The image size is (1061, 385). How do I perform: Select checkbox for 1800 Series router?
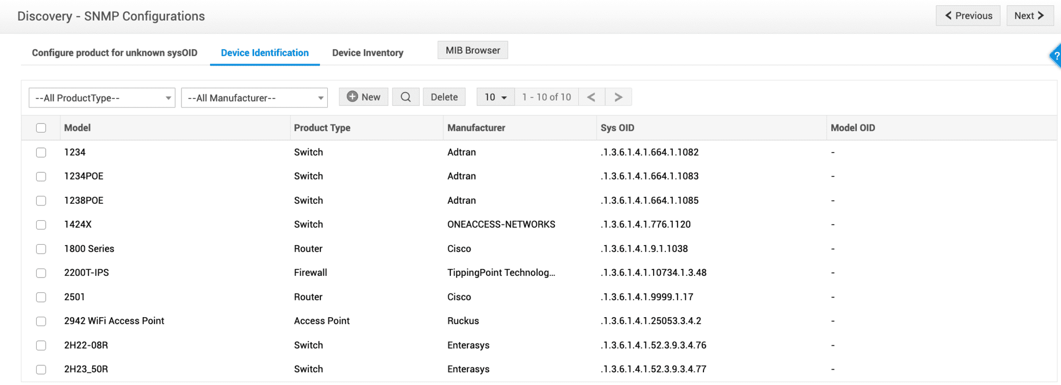pos(41,249)
